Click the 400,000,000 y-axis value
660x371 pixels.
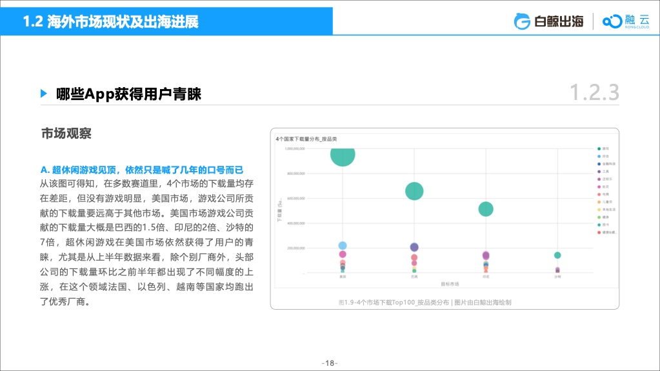(296, 223)
